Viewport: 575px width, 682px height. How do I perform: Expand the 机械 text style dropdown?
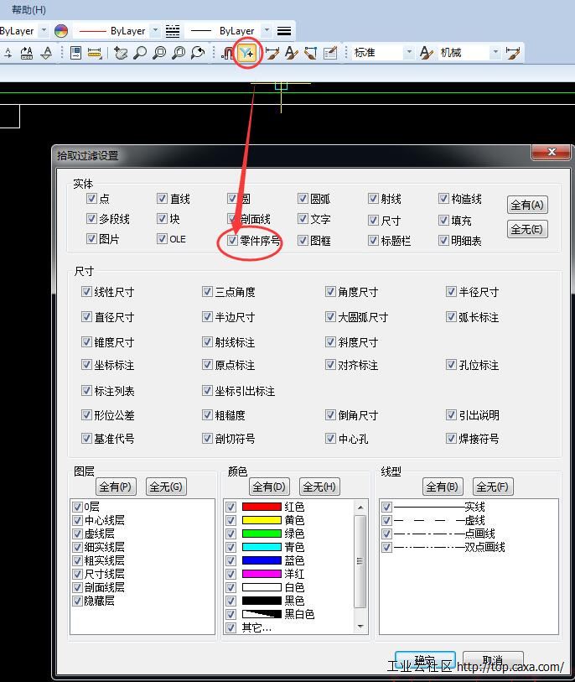click(x=495, y=53)
